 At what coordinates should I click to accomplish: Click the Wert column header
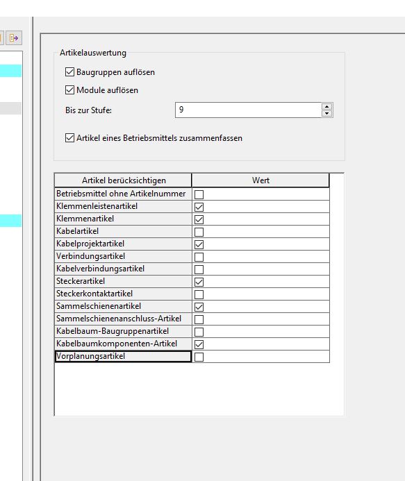point(261,180)
